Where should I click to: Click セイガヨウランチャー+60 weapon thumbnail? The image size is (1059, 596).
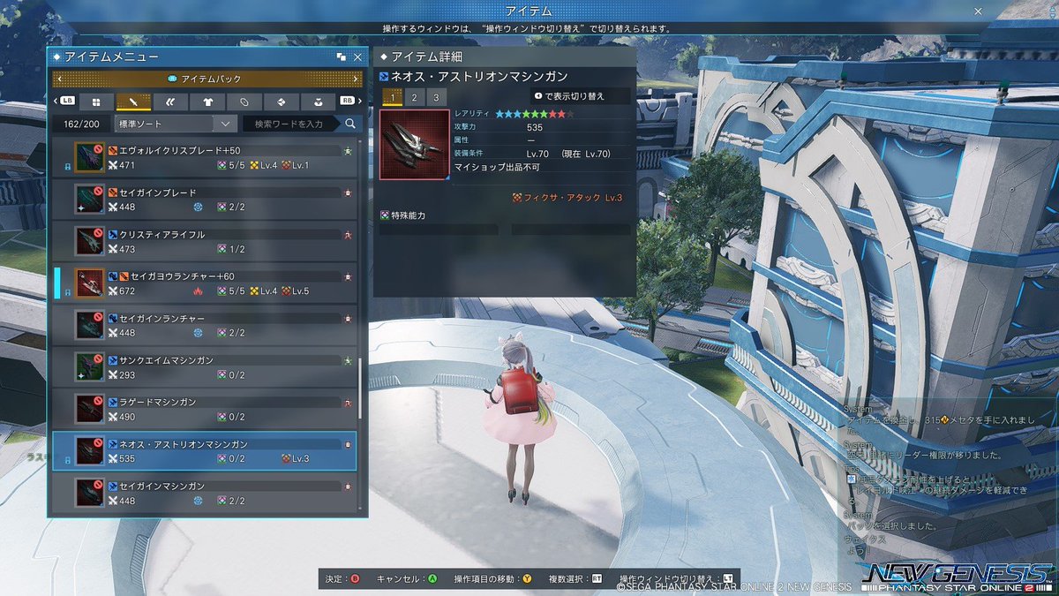coord(90,283)
